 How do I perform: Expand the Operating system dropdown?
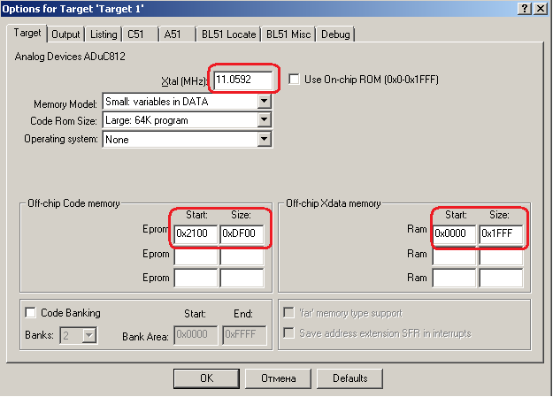pyautogui.click(x=265, y=139)
